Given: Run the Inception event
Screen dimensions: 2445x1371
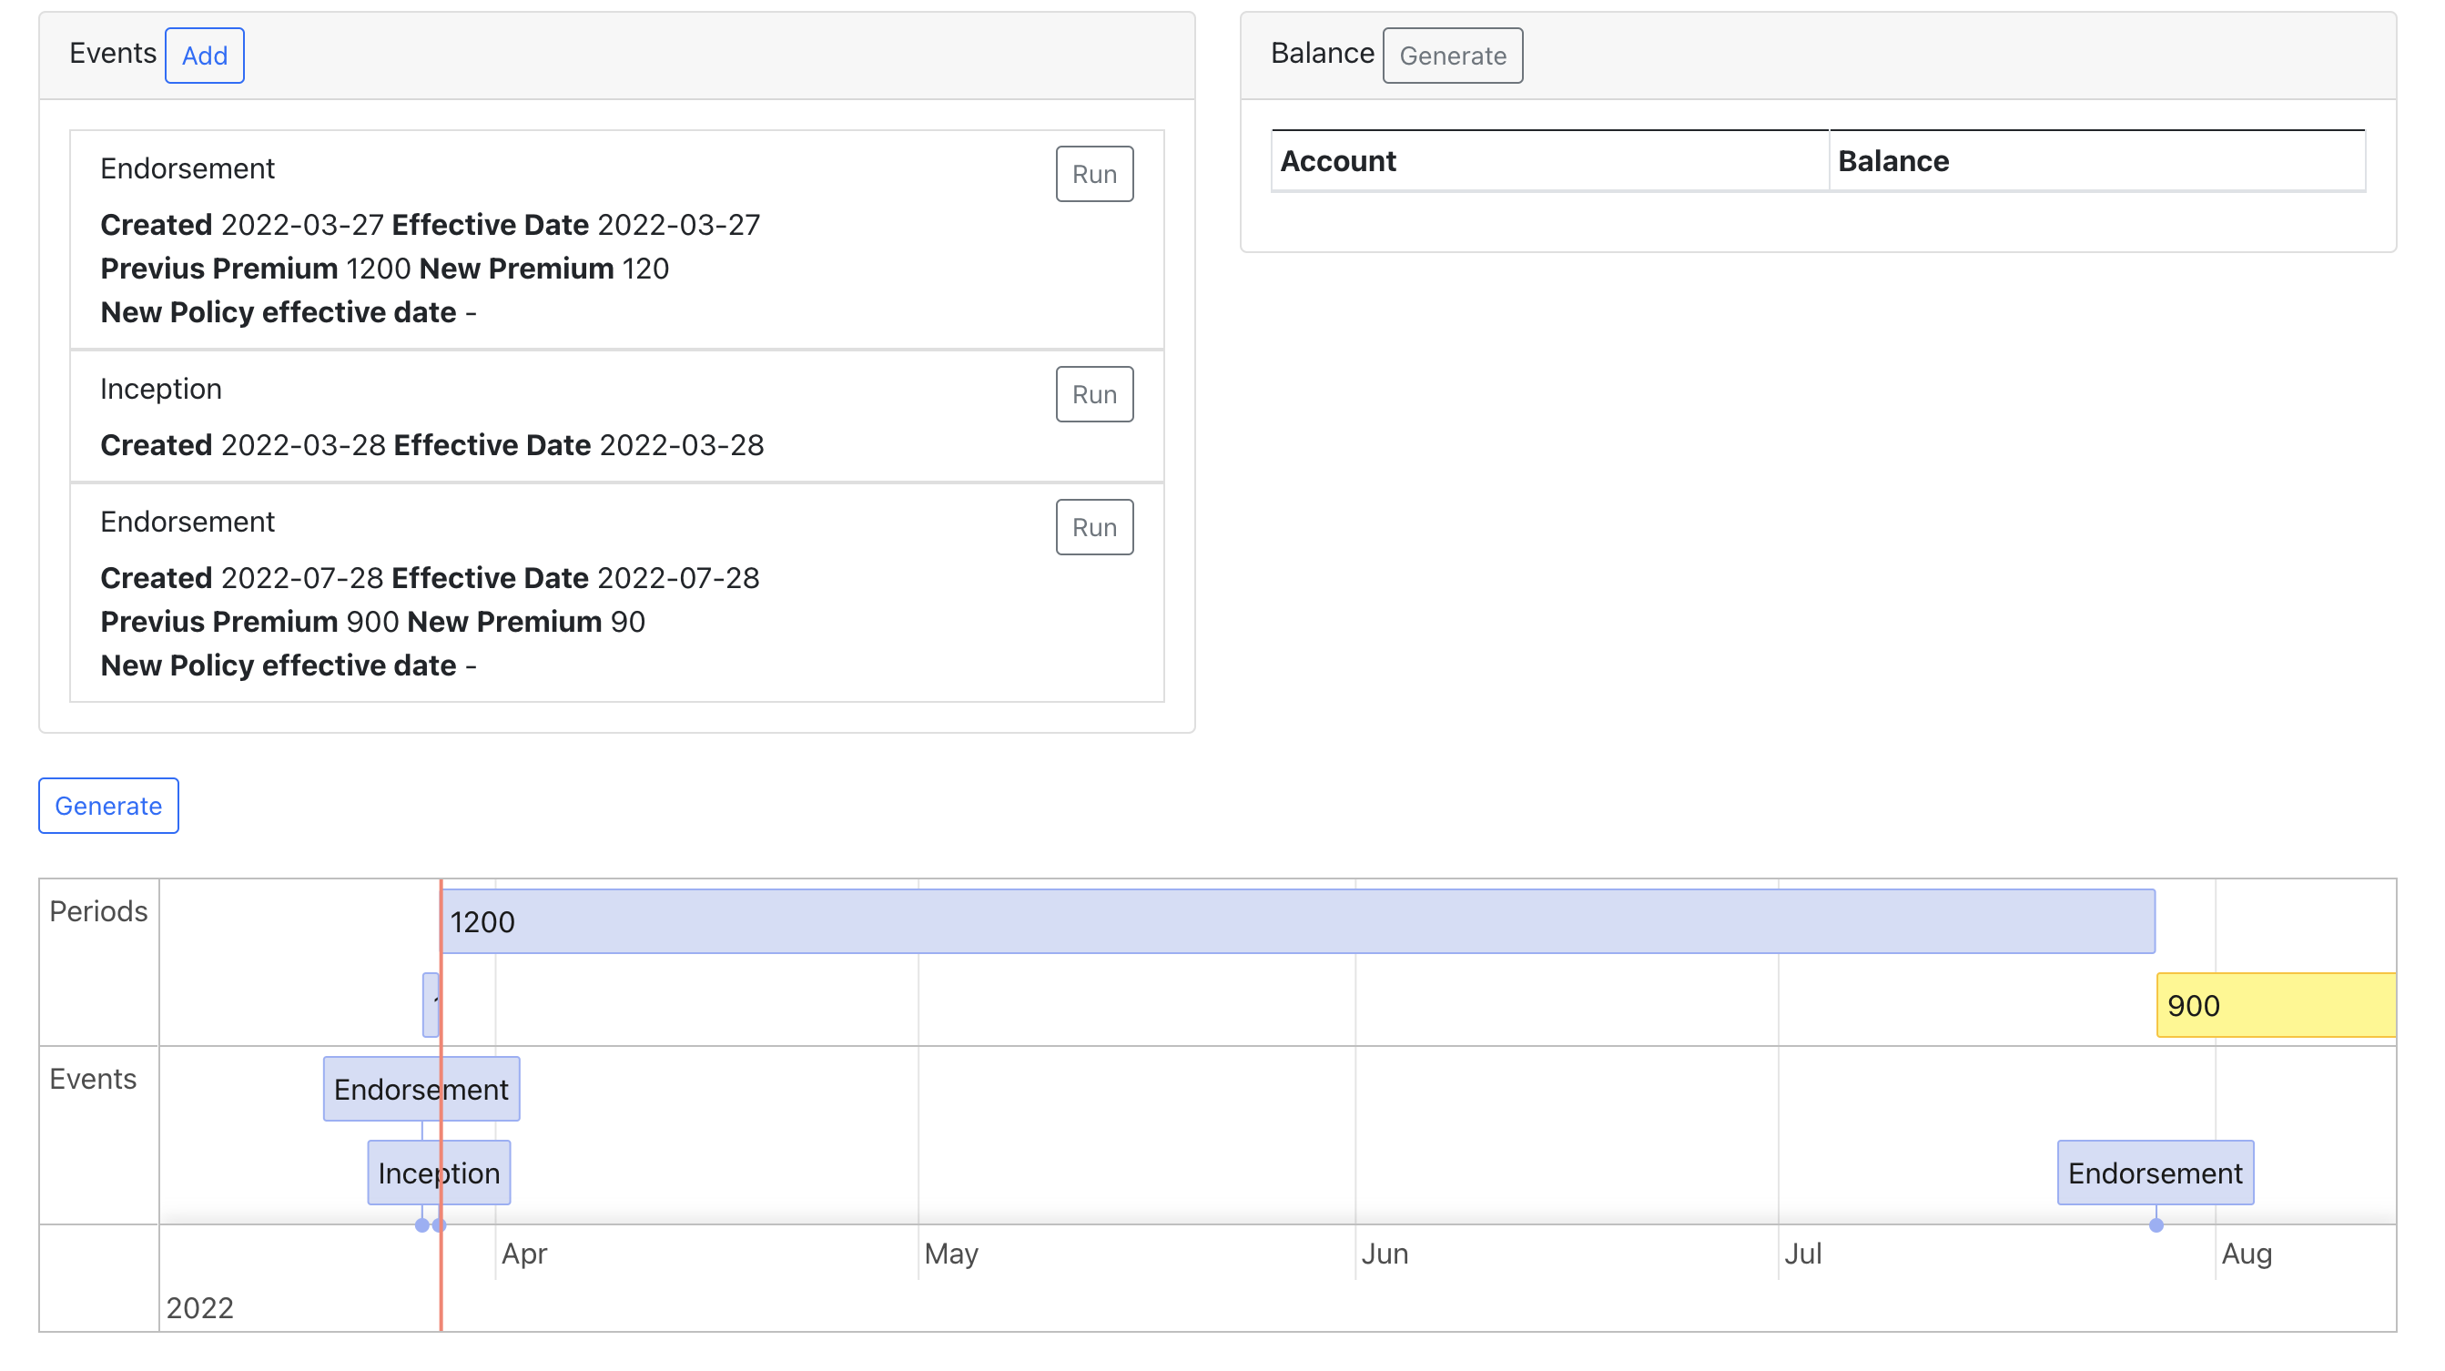Looking at the screenshot, I should (1093, 393).
